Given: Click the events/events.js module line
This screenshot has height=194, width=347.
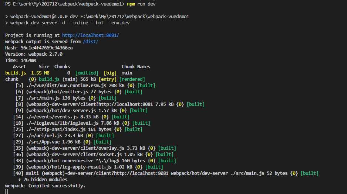Looking at the screenshot, I should coord(71,117).
